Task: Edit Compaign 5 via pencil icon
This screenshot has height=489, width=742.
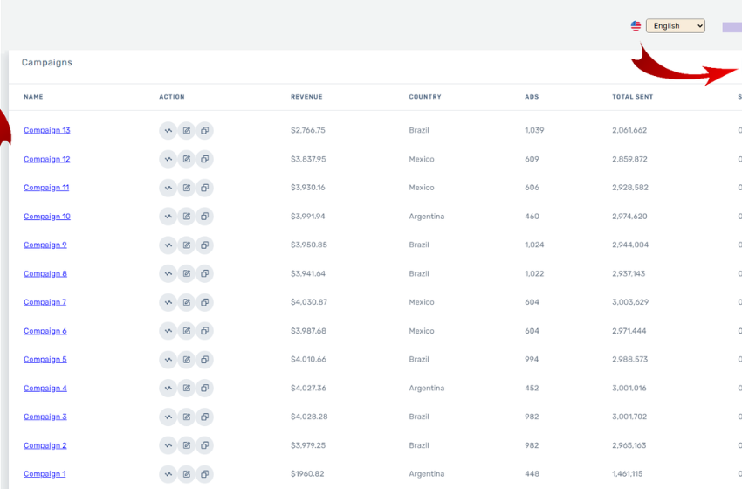Action: tap(187, 359)
